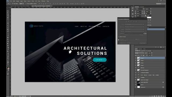The image size is (172, 97).
Task: Hide the Architects text layer
Action: (x=136, y=77)
